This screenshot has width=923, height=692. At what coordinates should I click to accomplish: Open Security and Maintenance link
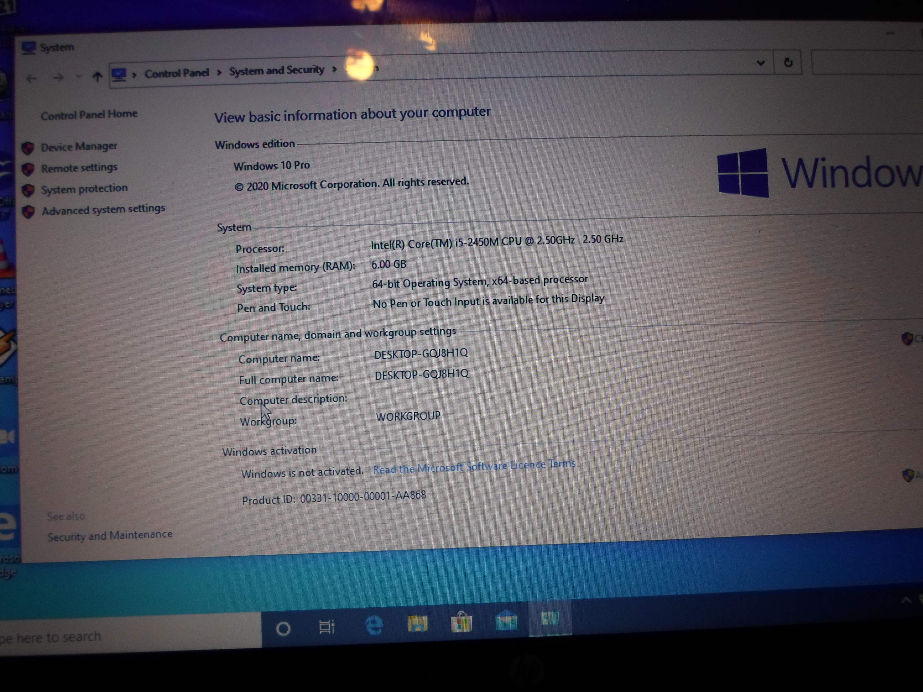click(x=110, y=535)
